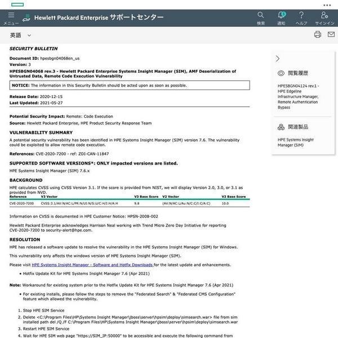Open the search magnifier icon
Image resolution: width=338 pixels, height=338 pixels.
(260, 15)
